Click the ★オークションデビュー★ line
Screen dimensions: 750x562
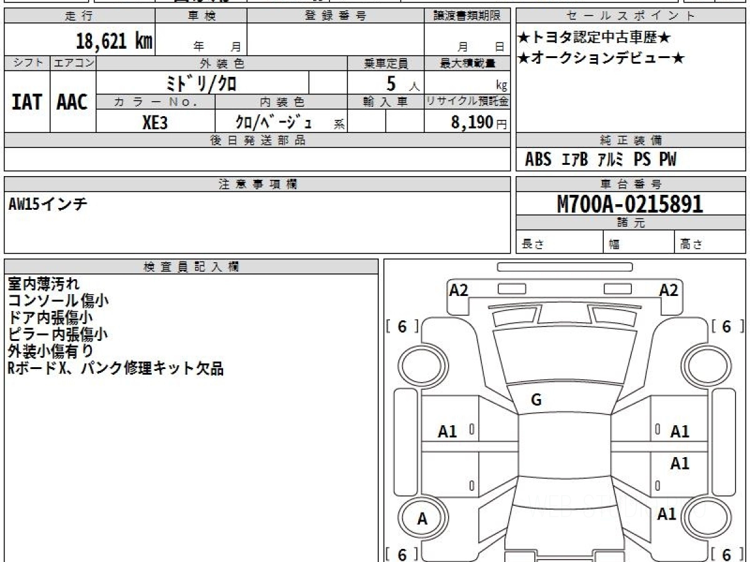[601, 59]
